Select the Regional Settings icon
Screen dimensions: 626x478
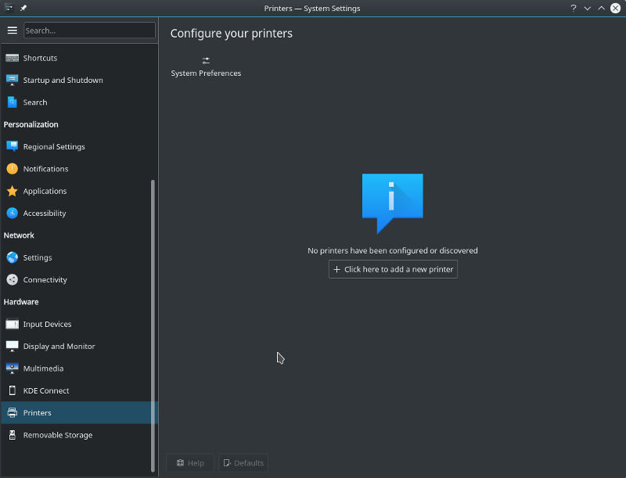click(12, 146)
